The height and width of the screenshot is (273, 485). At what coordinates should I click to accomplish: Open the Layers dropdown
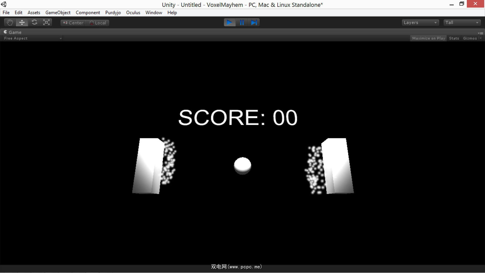pyautogui.click(x=420, y=22)
